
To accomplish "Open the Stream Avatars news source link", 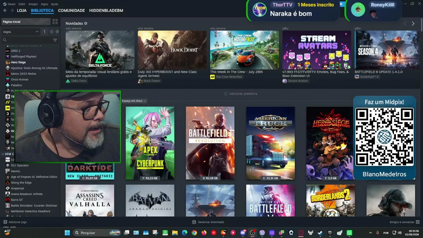I will pyautogui.click(x=295, y=81).
